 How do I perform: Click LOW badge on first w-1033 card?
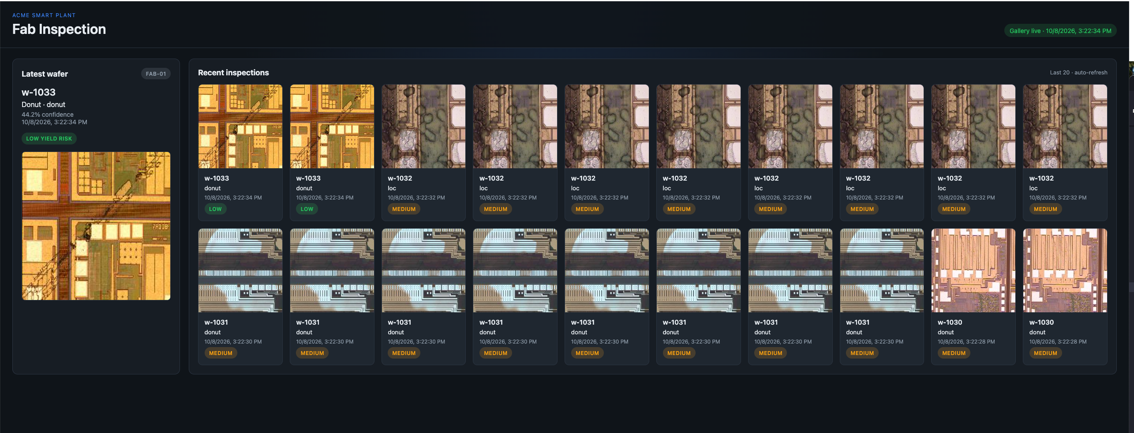pos(215,209)
